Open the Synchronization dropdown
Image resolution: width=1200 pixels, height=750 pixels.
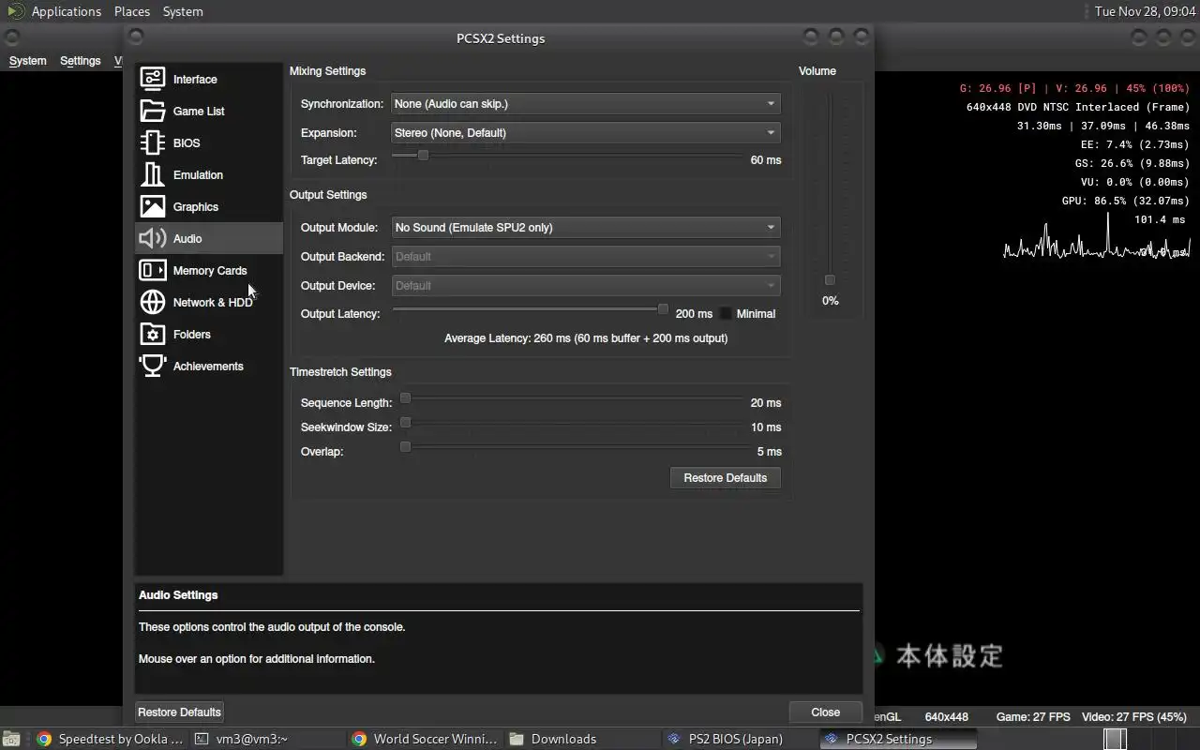pyautogui.click(x=586, y=104)
